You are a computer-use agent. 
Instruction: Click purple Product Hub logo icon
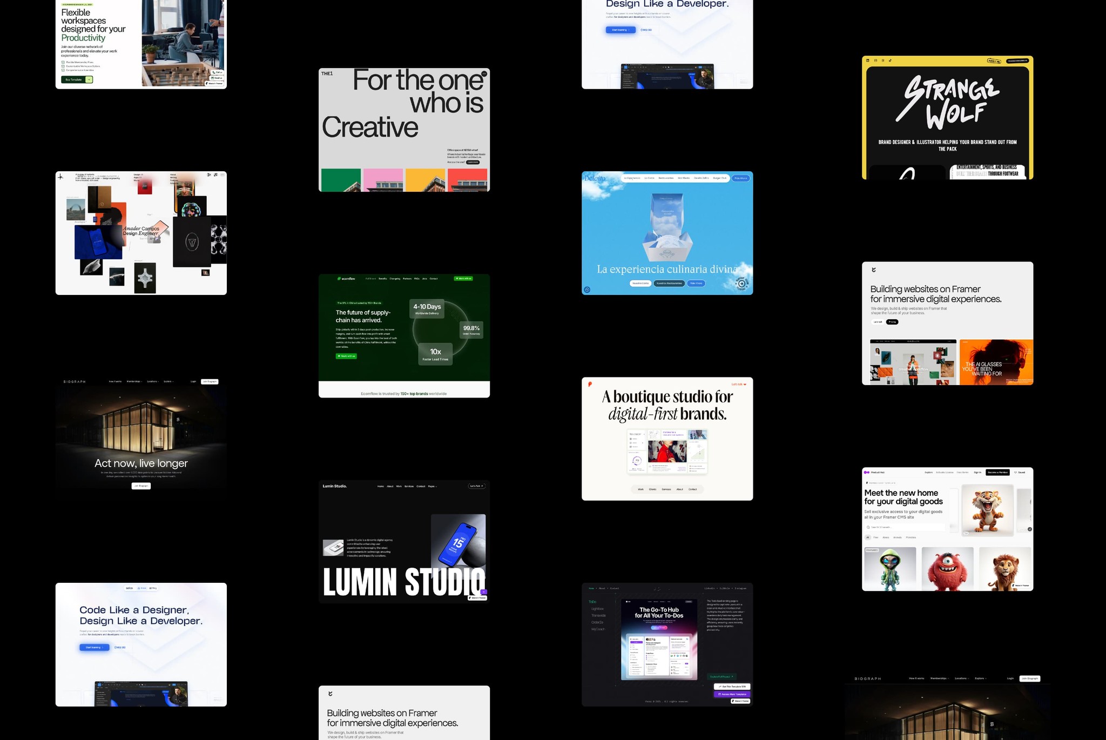point(867,472)
